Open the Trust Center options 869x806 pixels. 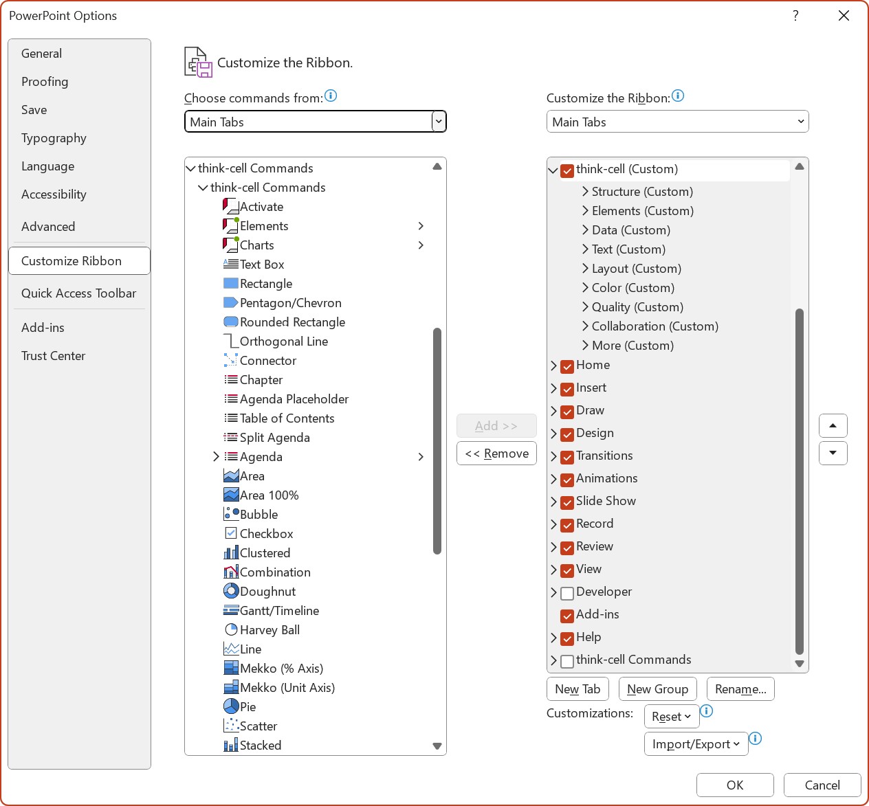pyautogui.click(x=79, y=355)
